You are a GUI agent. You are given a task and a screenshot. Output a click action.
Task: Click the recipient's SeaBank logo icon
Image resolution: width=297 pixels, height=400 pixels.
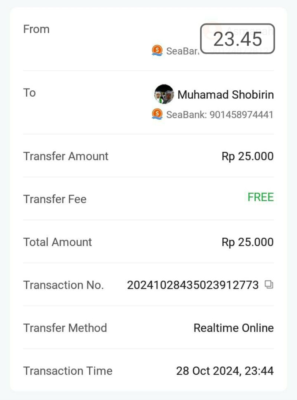pos(157,114)
